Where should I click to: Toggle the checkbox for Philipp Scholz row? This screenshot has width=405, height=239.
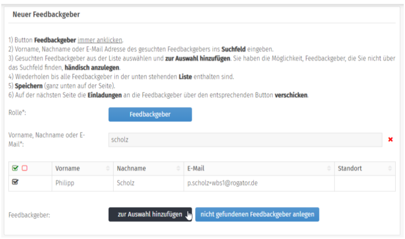(x=15, y=183)
